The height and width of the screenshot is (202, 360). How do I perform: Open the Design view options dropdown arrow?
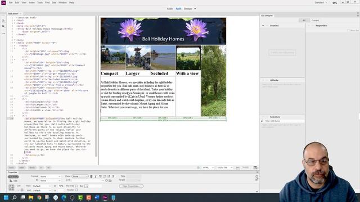coord(195,9)
